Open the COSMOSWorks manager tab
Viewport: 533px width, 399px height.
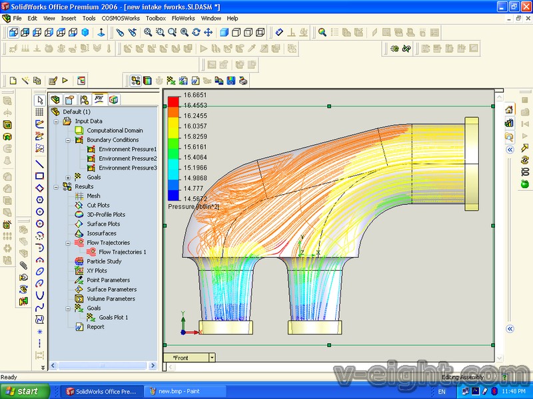pos(113,100)
